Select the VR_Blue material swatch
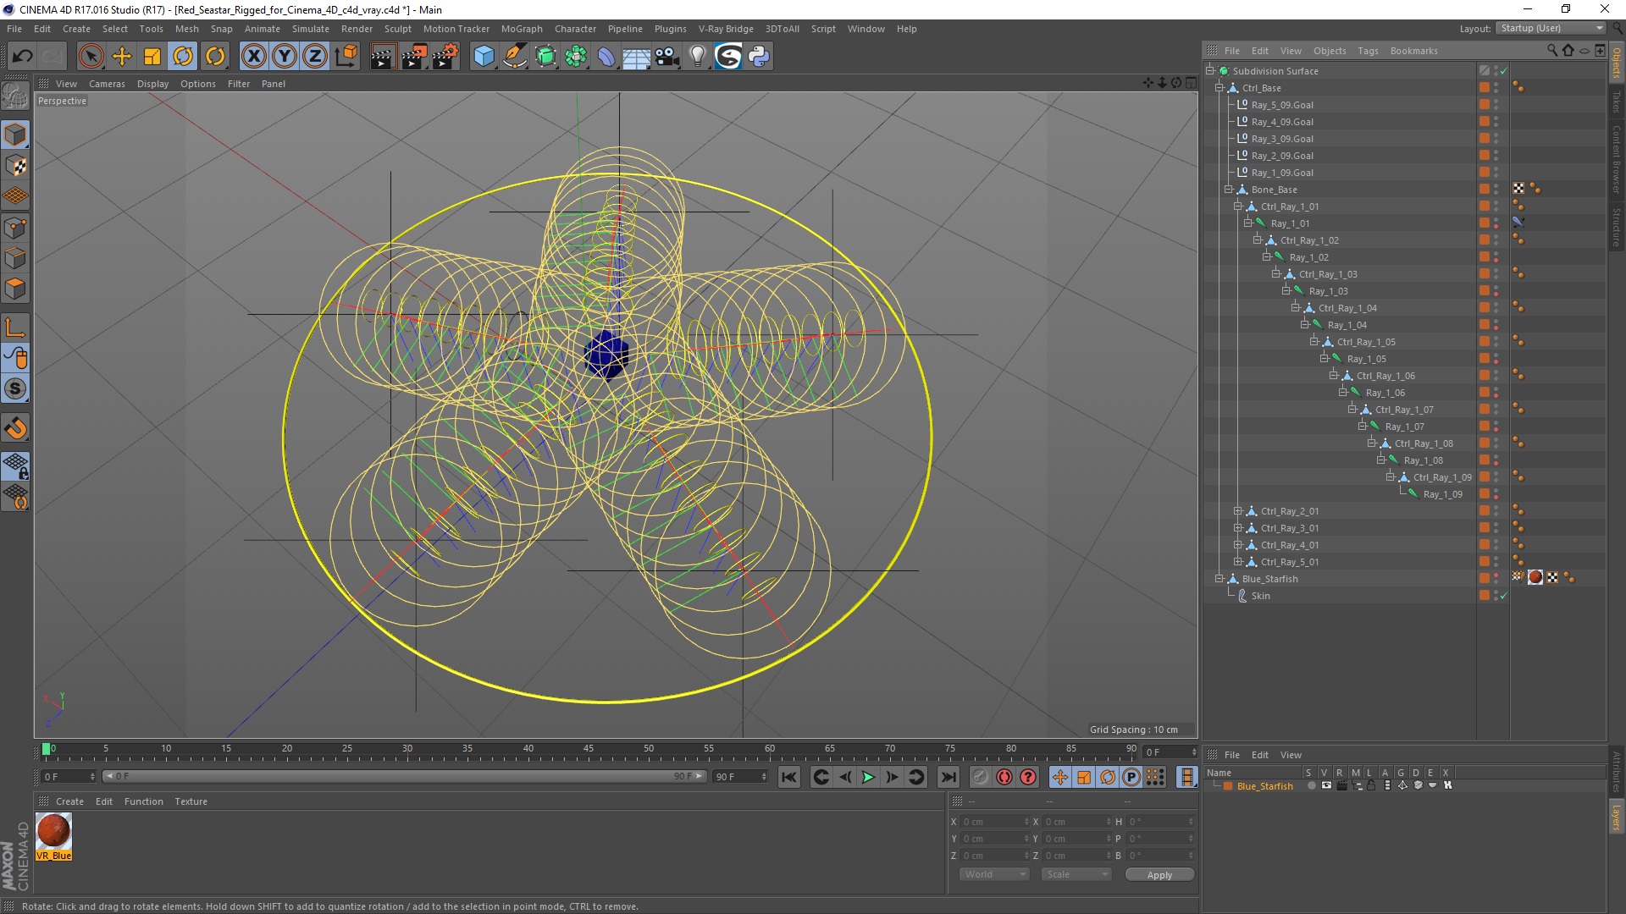1626x914 pixels. (x=53, y=837)
